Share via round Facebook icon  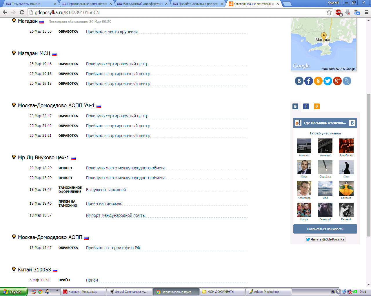[x=309, y=81]
